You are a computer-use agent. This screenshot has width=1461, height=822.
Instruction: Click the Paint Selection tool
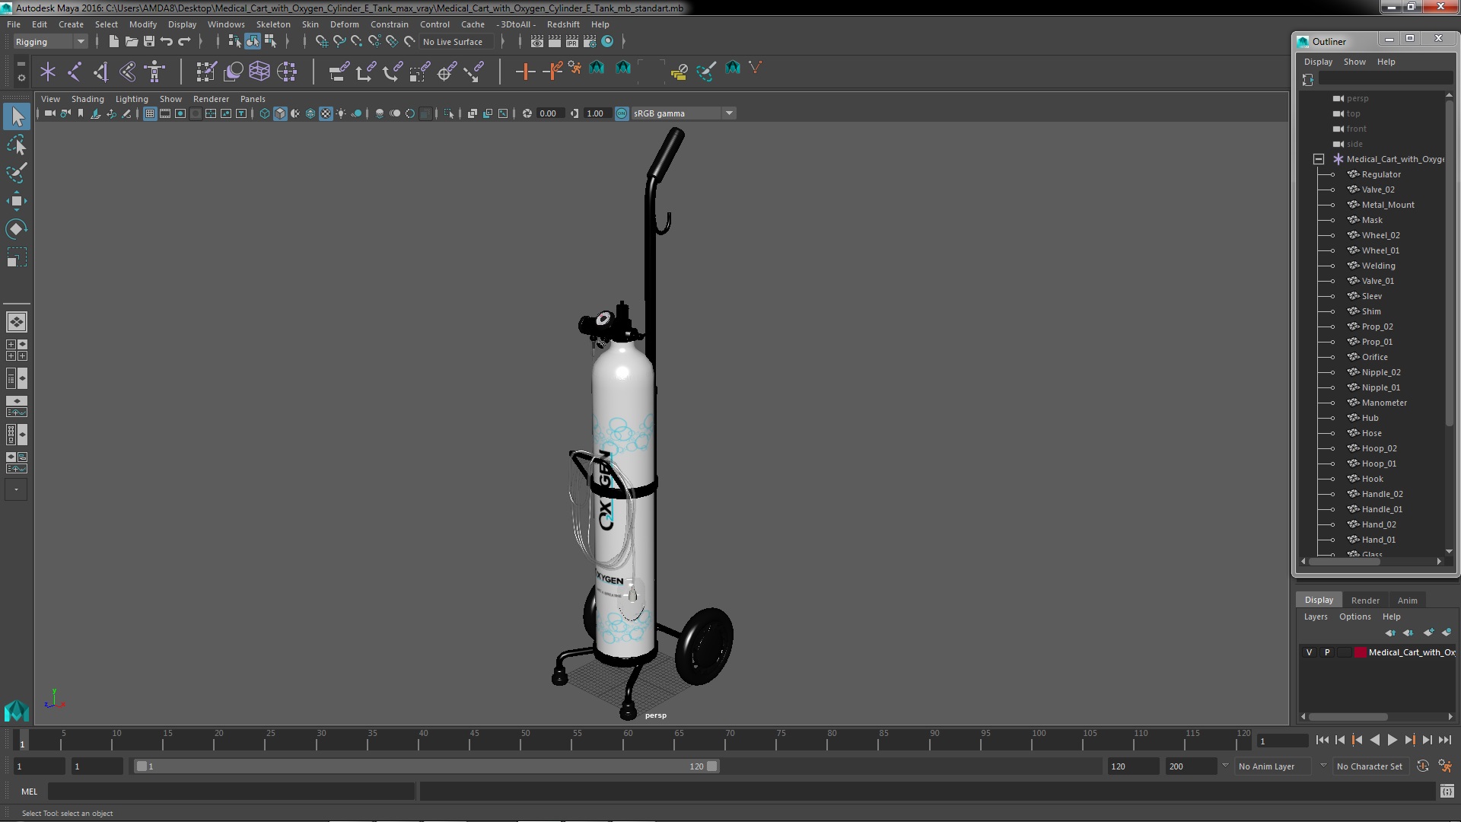coord(16,173)
